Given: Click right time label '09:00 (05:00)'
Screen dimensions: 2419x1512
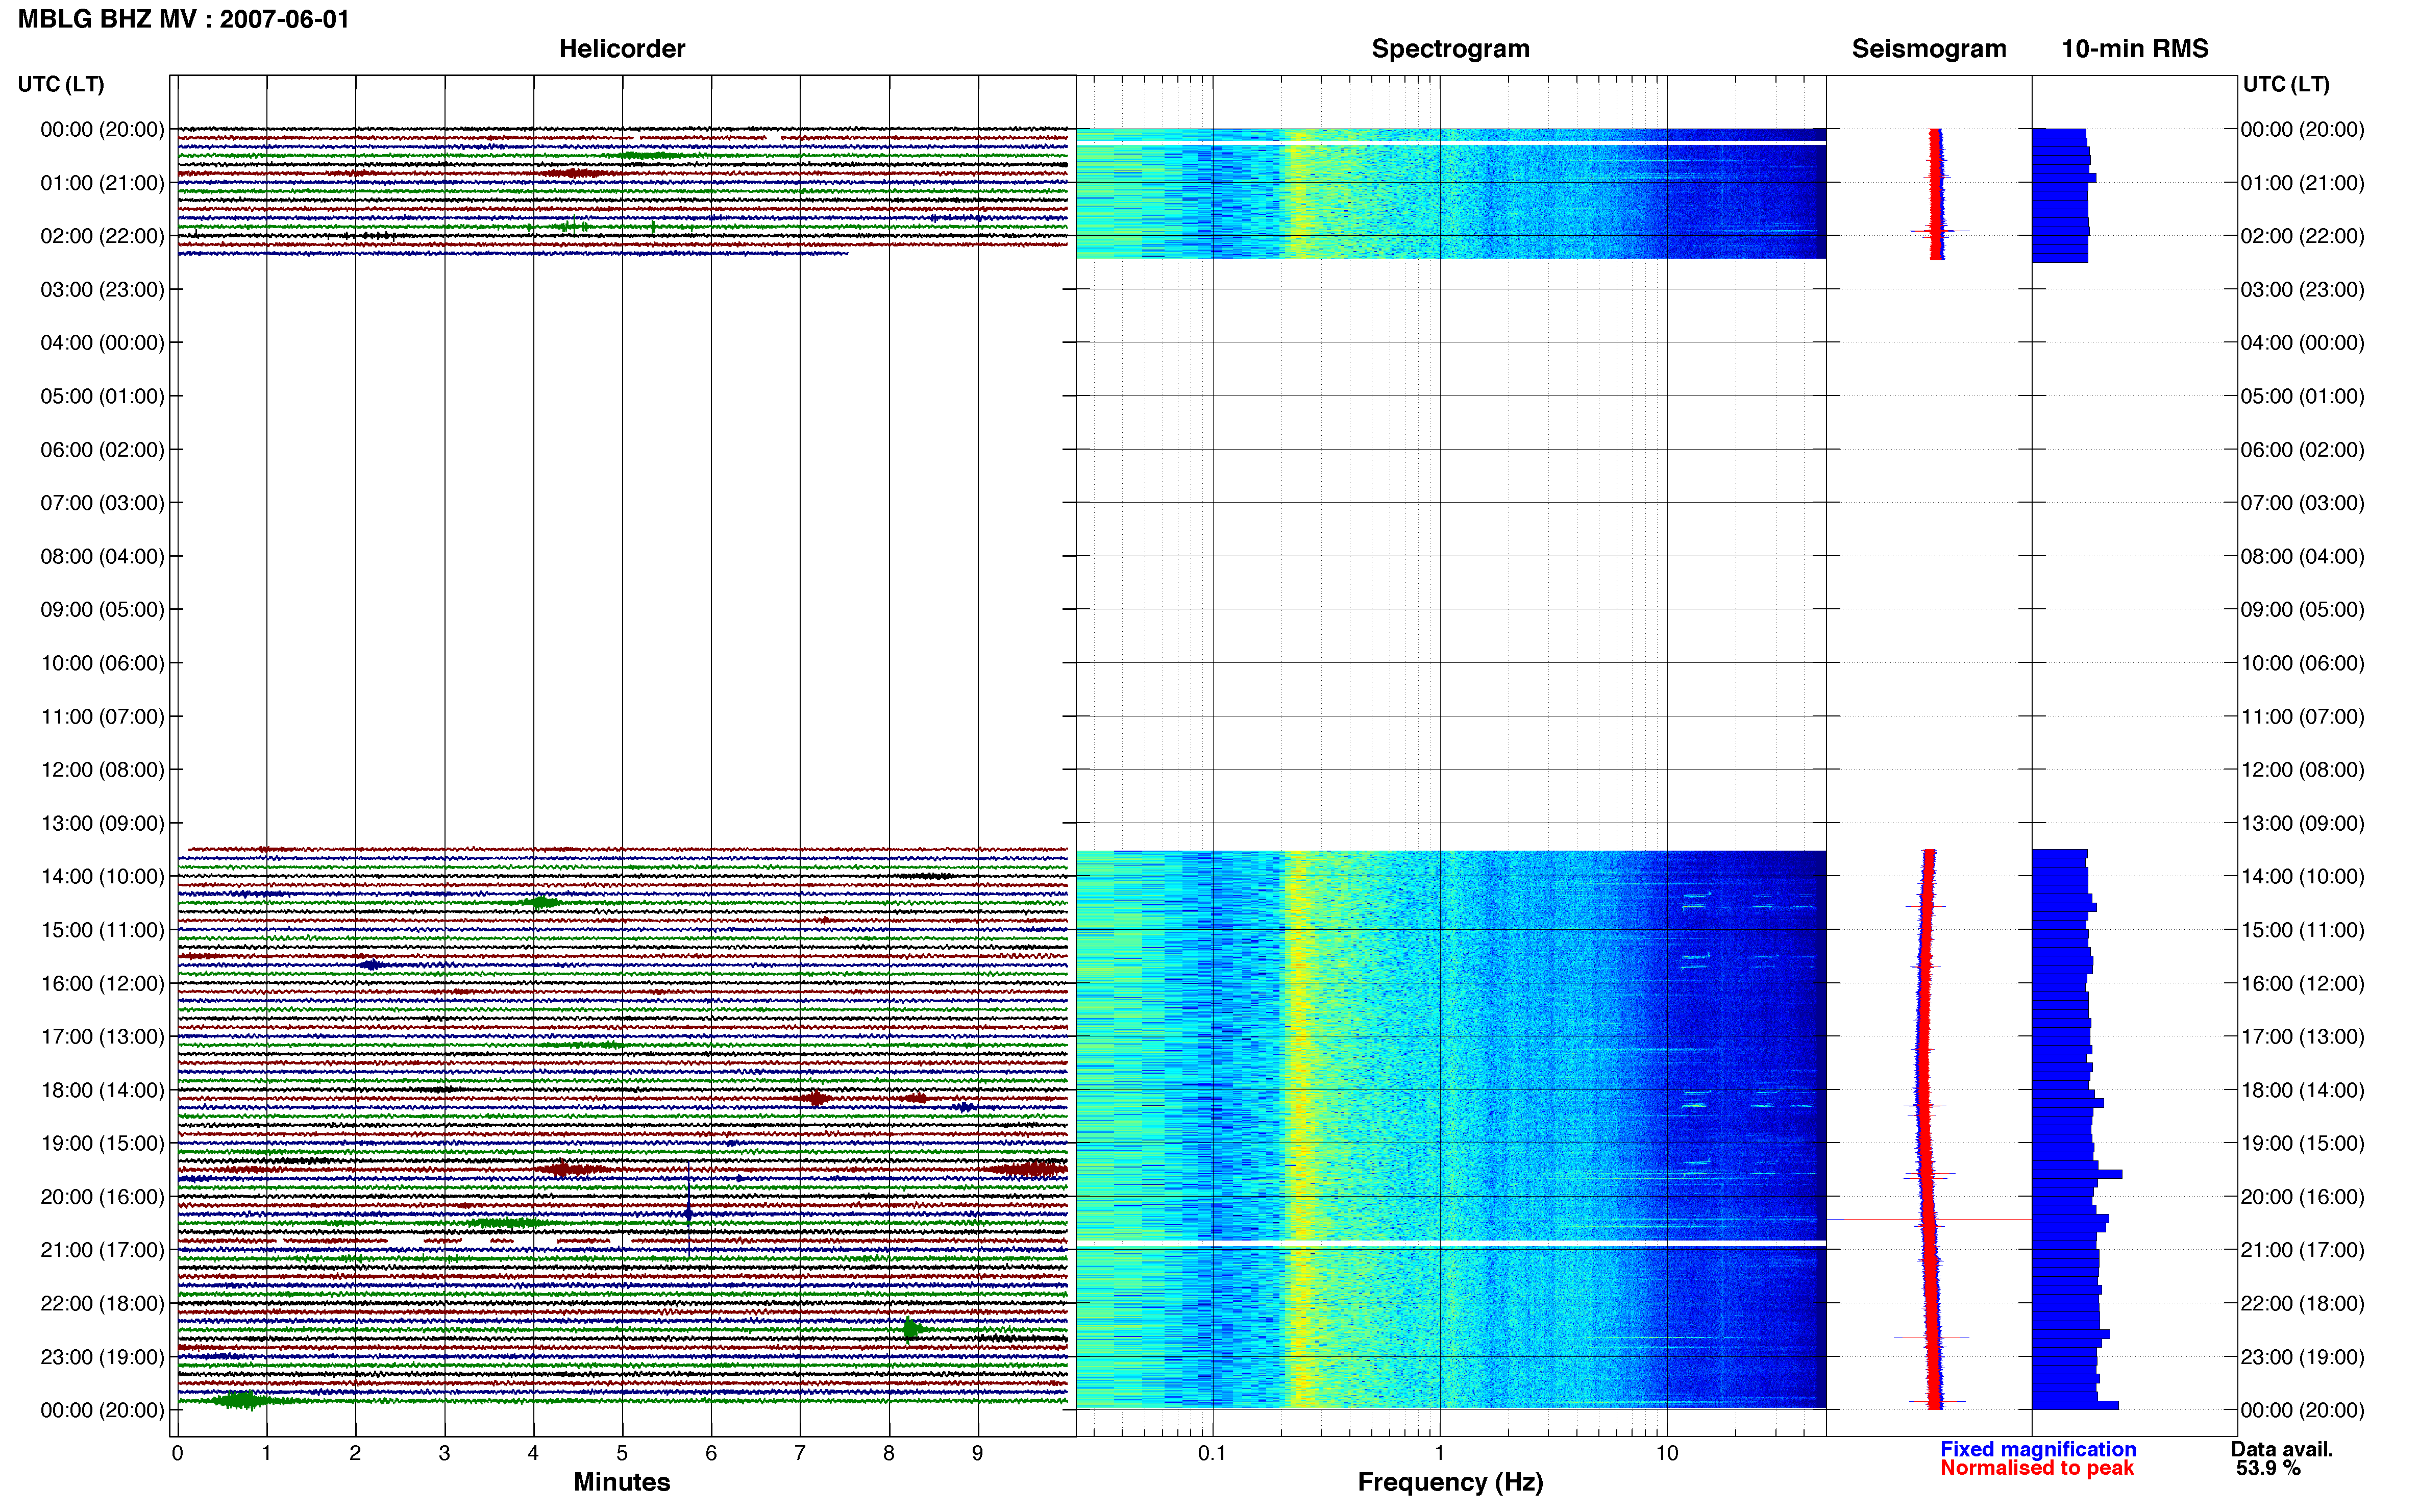Looking at the screenshot, I should (x=2302, y=609).
